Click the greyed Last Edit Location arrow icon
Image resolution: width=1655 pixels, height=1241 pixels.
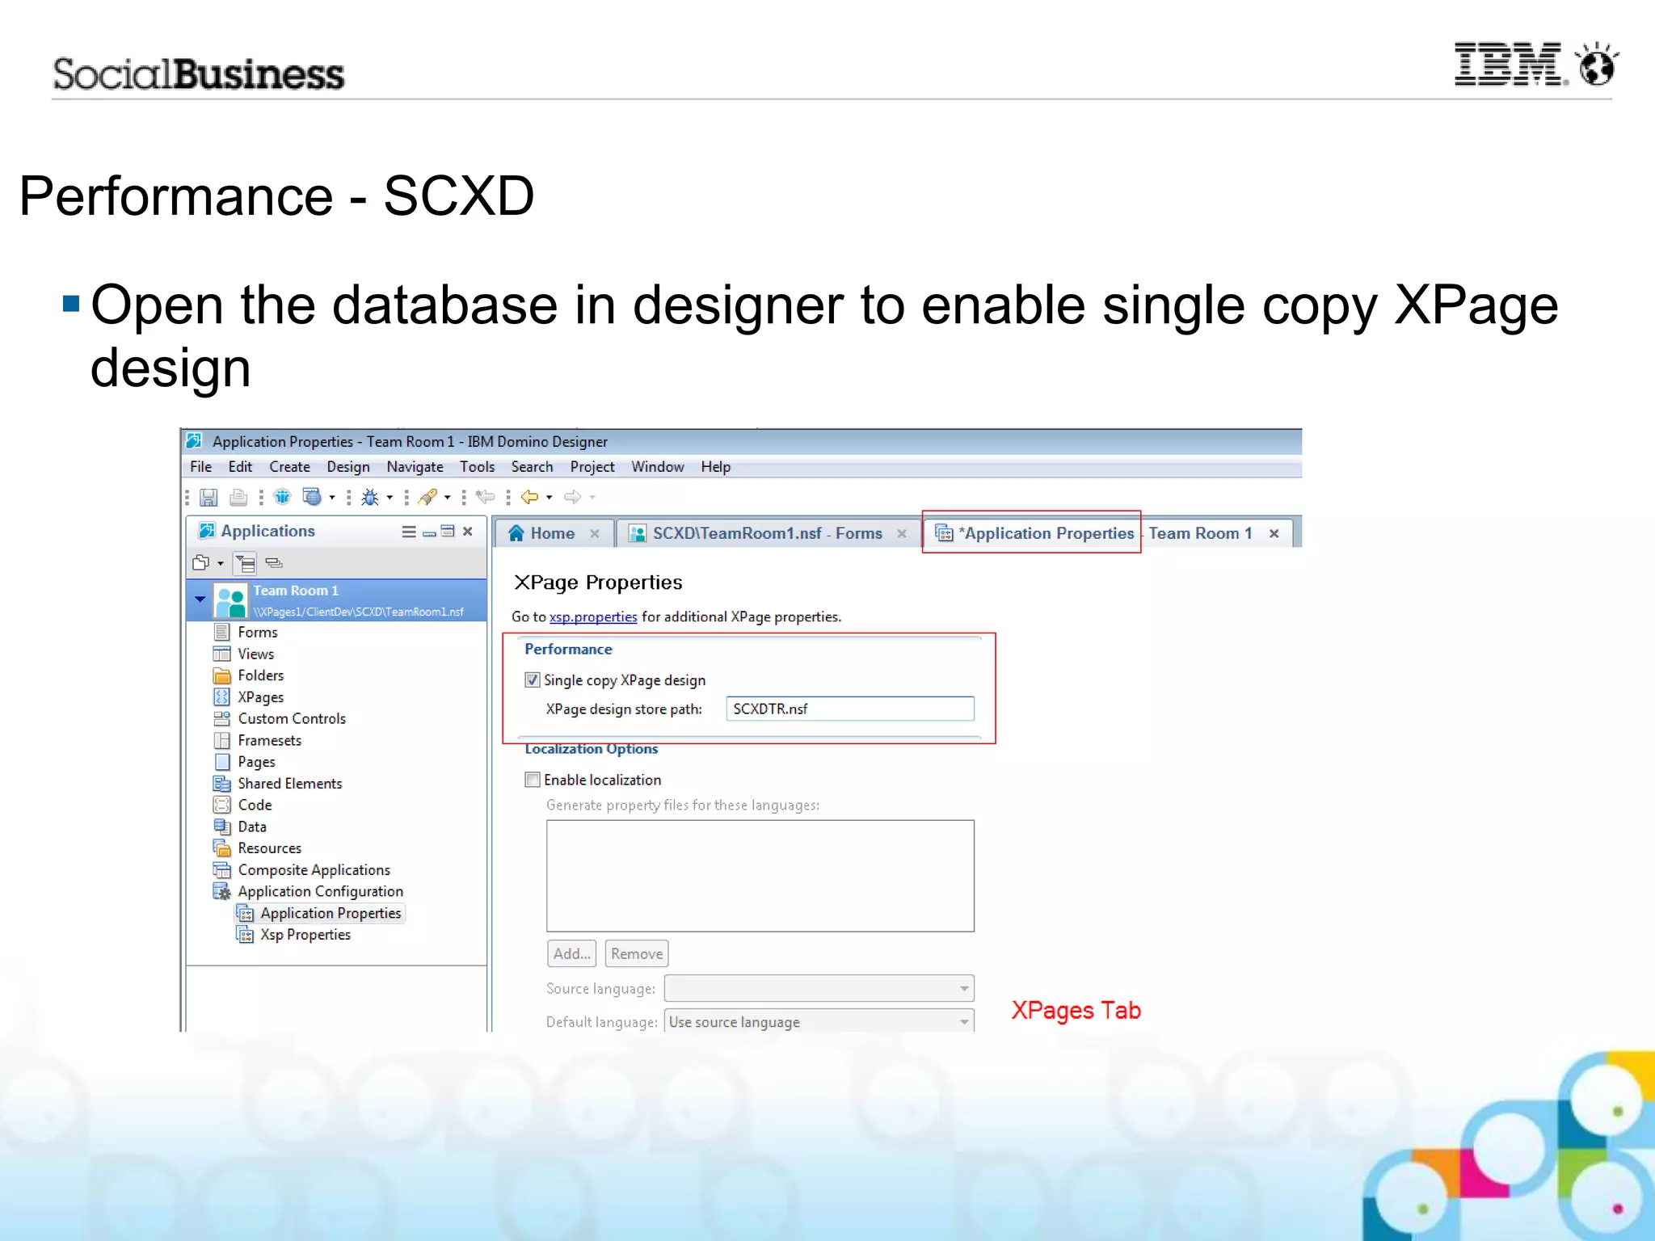click(x=485, y=497)
